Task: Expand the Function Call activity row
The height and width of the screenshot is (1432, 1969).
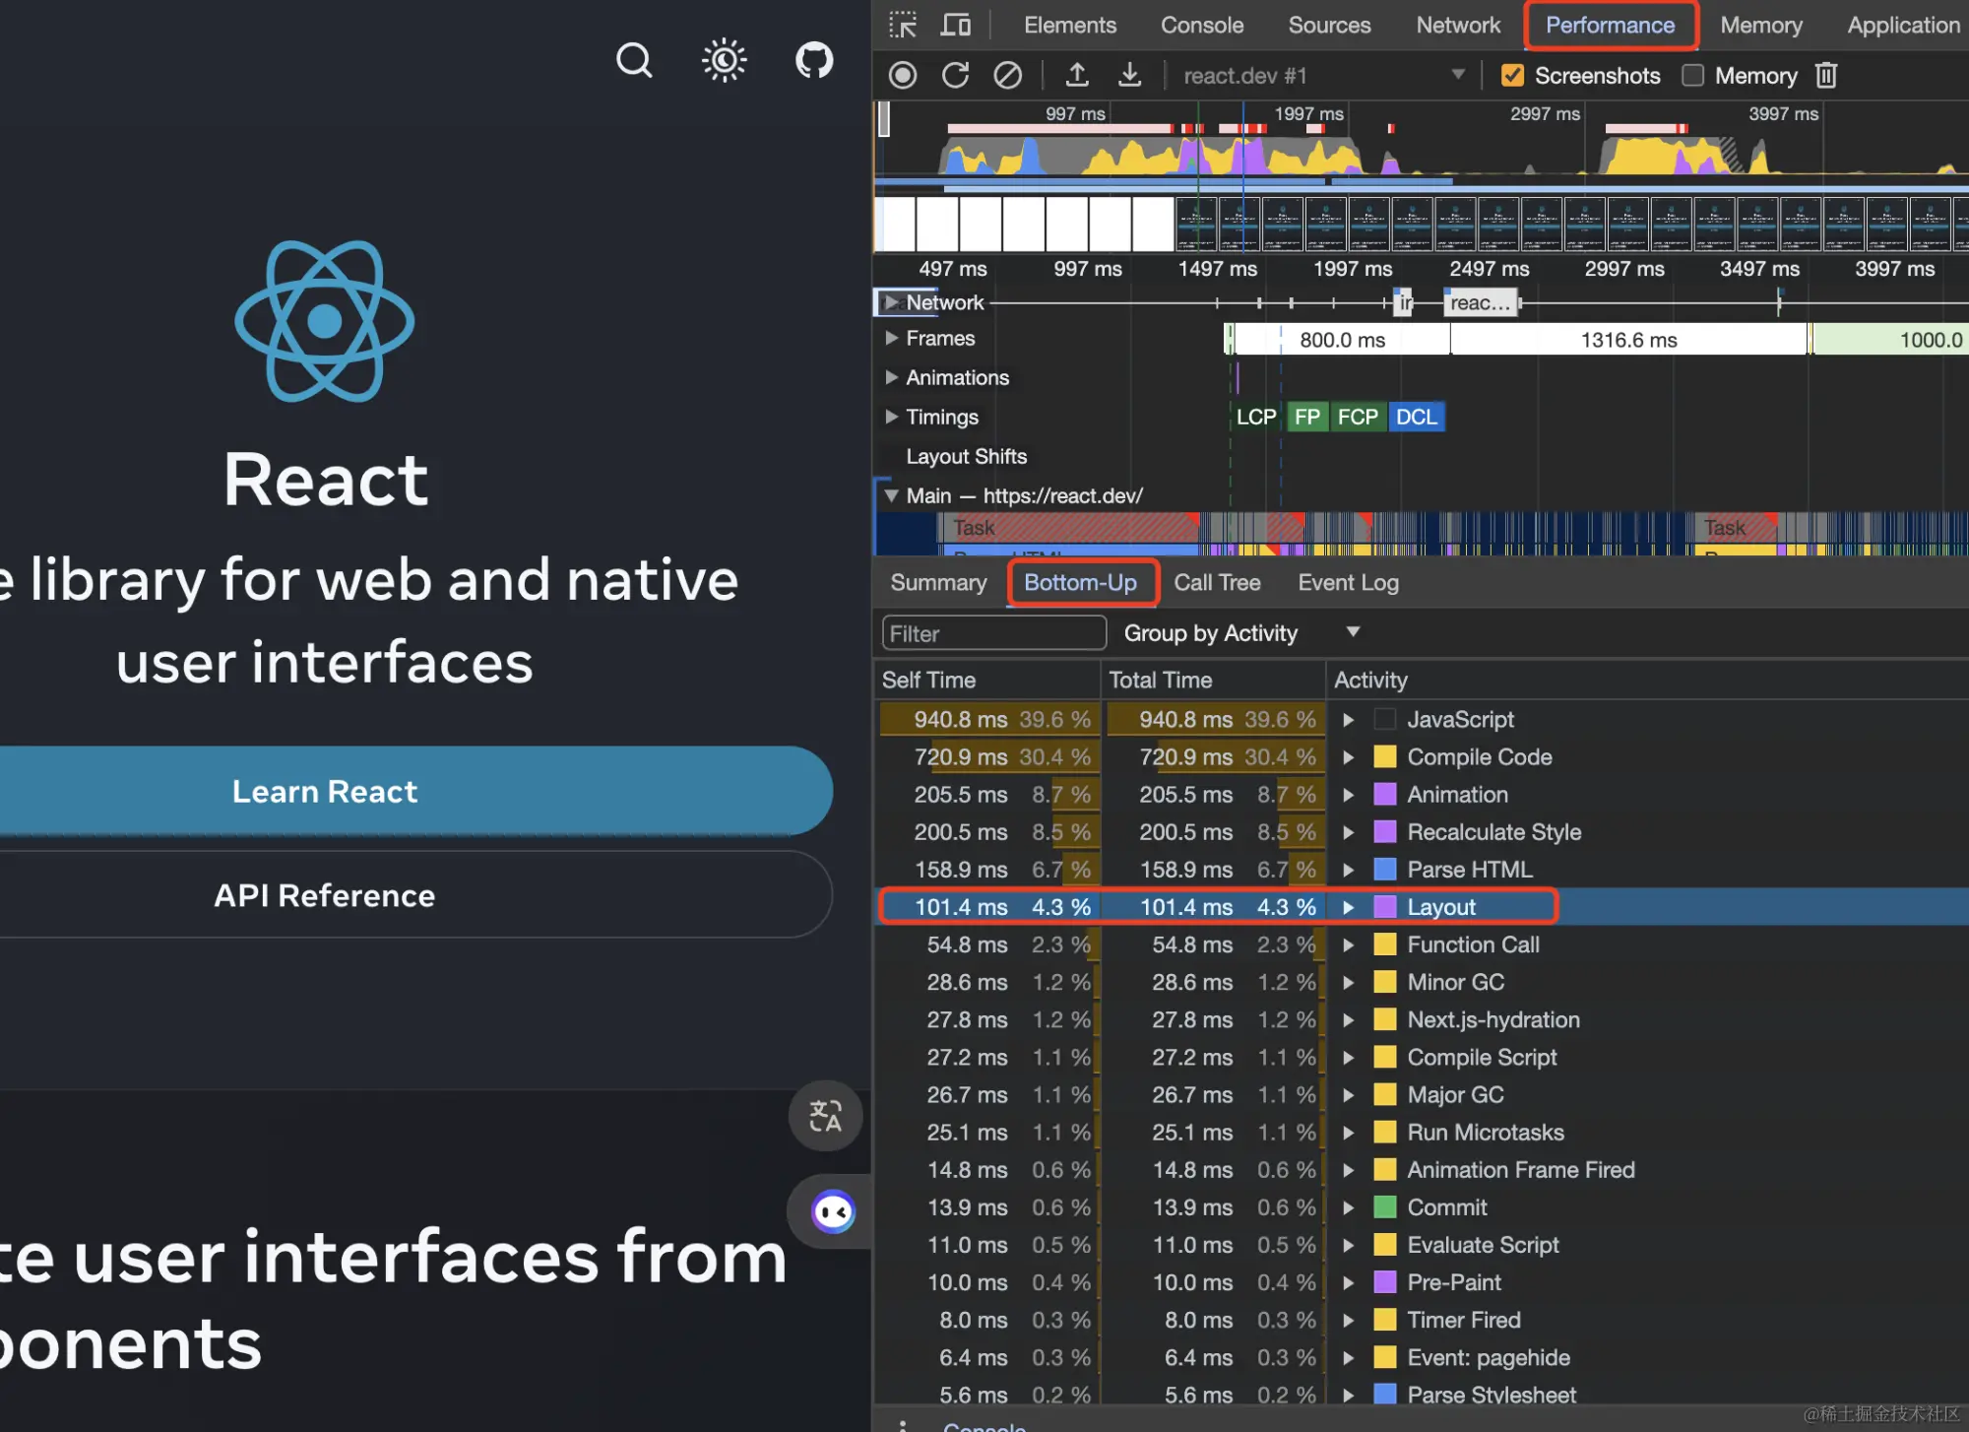Action: pyautogui.click(x=1349, y=944)
